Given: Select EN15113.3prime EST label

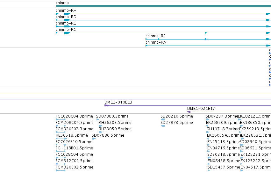Looking at the screenshot, I should click(224, 142).
